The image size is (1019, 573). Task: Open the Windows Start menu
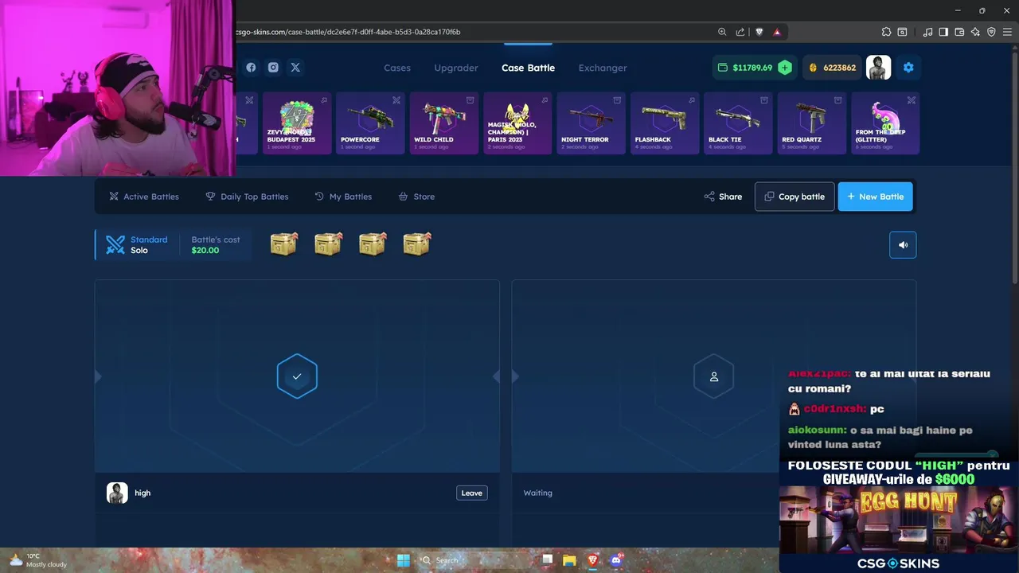pyautogui.click(x=403, y=560)
